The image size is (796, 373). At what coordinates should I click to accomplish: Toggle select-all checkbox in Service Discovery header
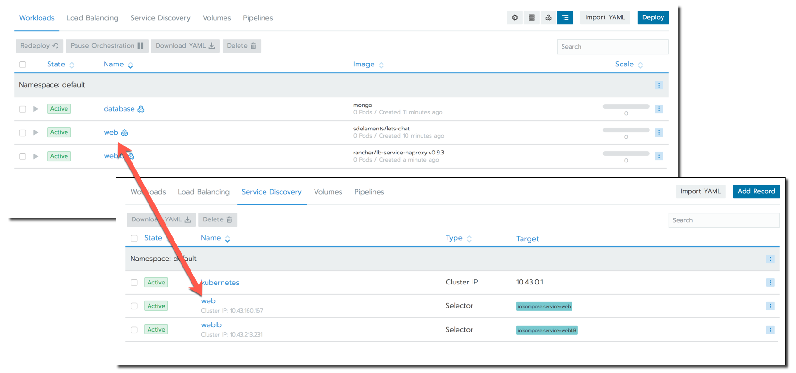pyautogui.click(x=134, y=238)
